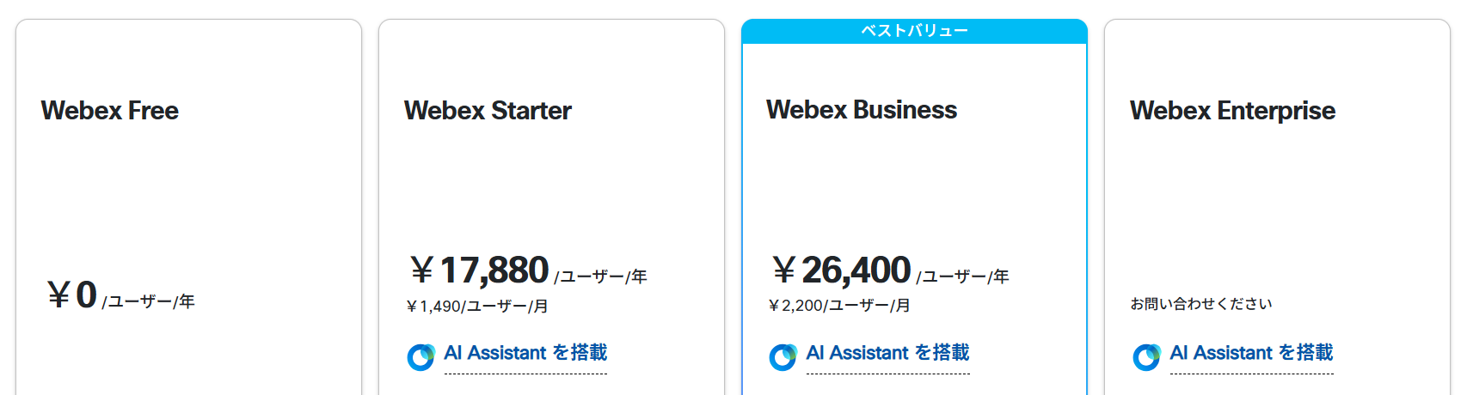Viewport: 1467px width, 395px height.
Task: Click the ベストバリュー banner
Action: [x=914, y=31]
